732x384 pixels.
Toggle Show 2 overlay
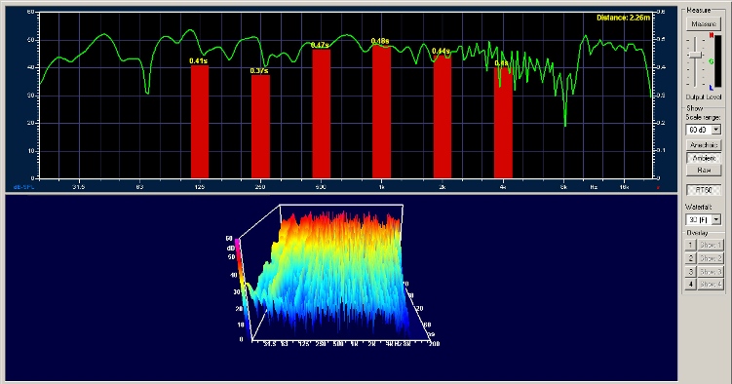click(711, 258)
